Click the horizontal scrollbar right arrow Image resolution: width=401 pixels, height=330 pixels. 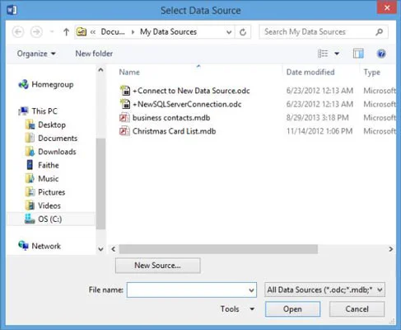tap(391, 249)
